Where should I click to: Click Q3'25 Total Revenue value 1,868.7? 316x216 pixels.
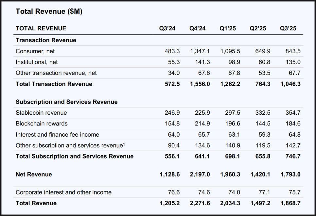pyautogui.click(x=290, y=203)
